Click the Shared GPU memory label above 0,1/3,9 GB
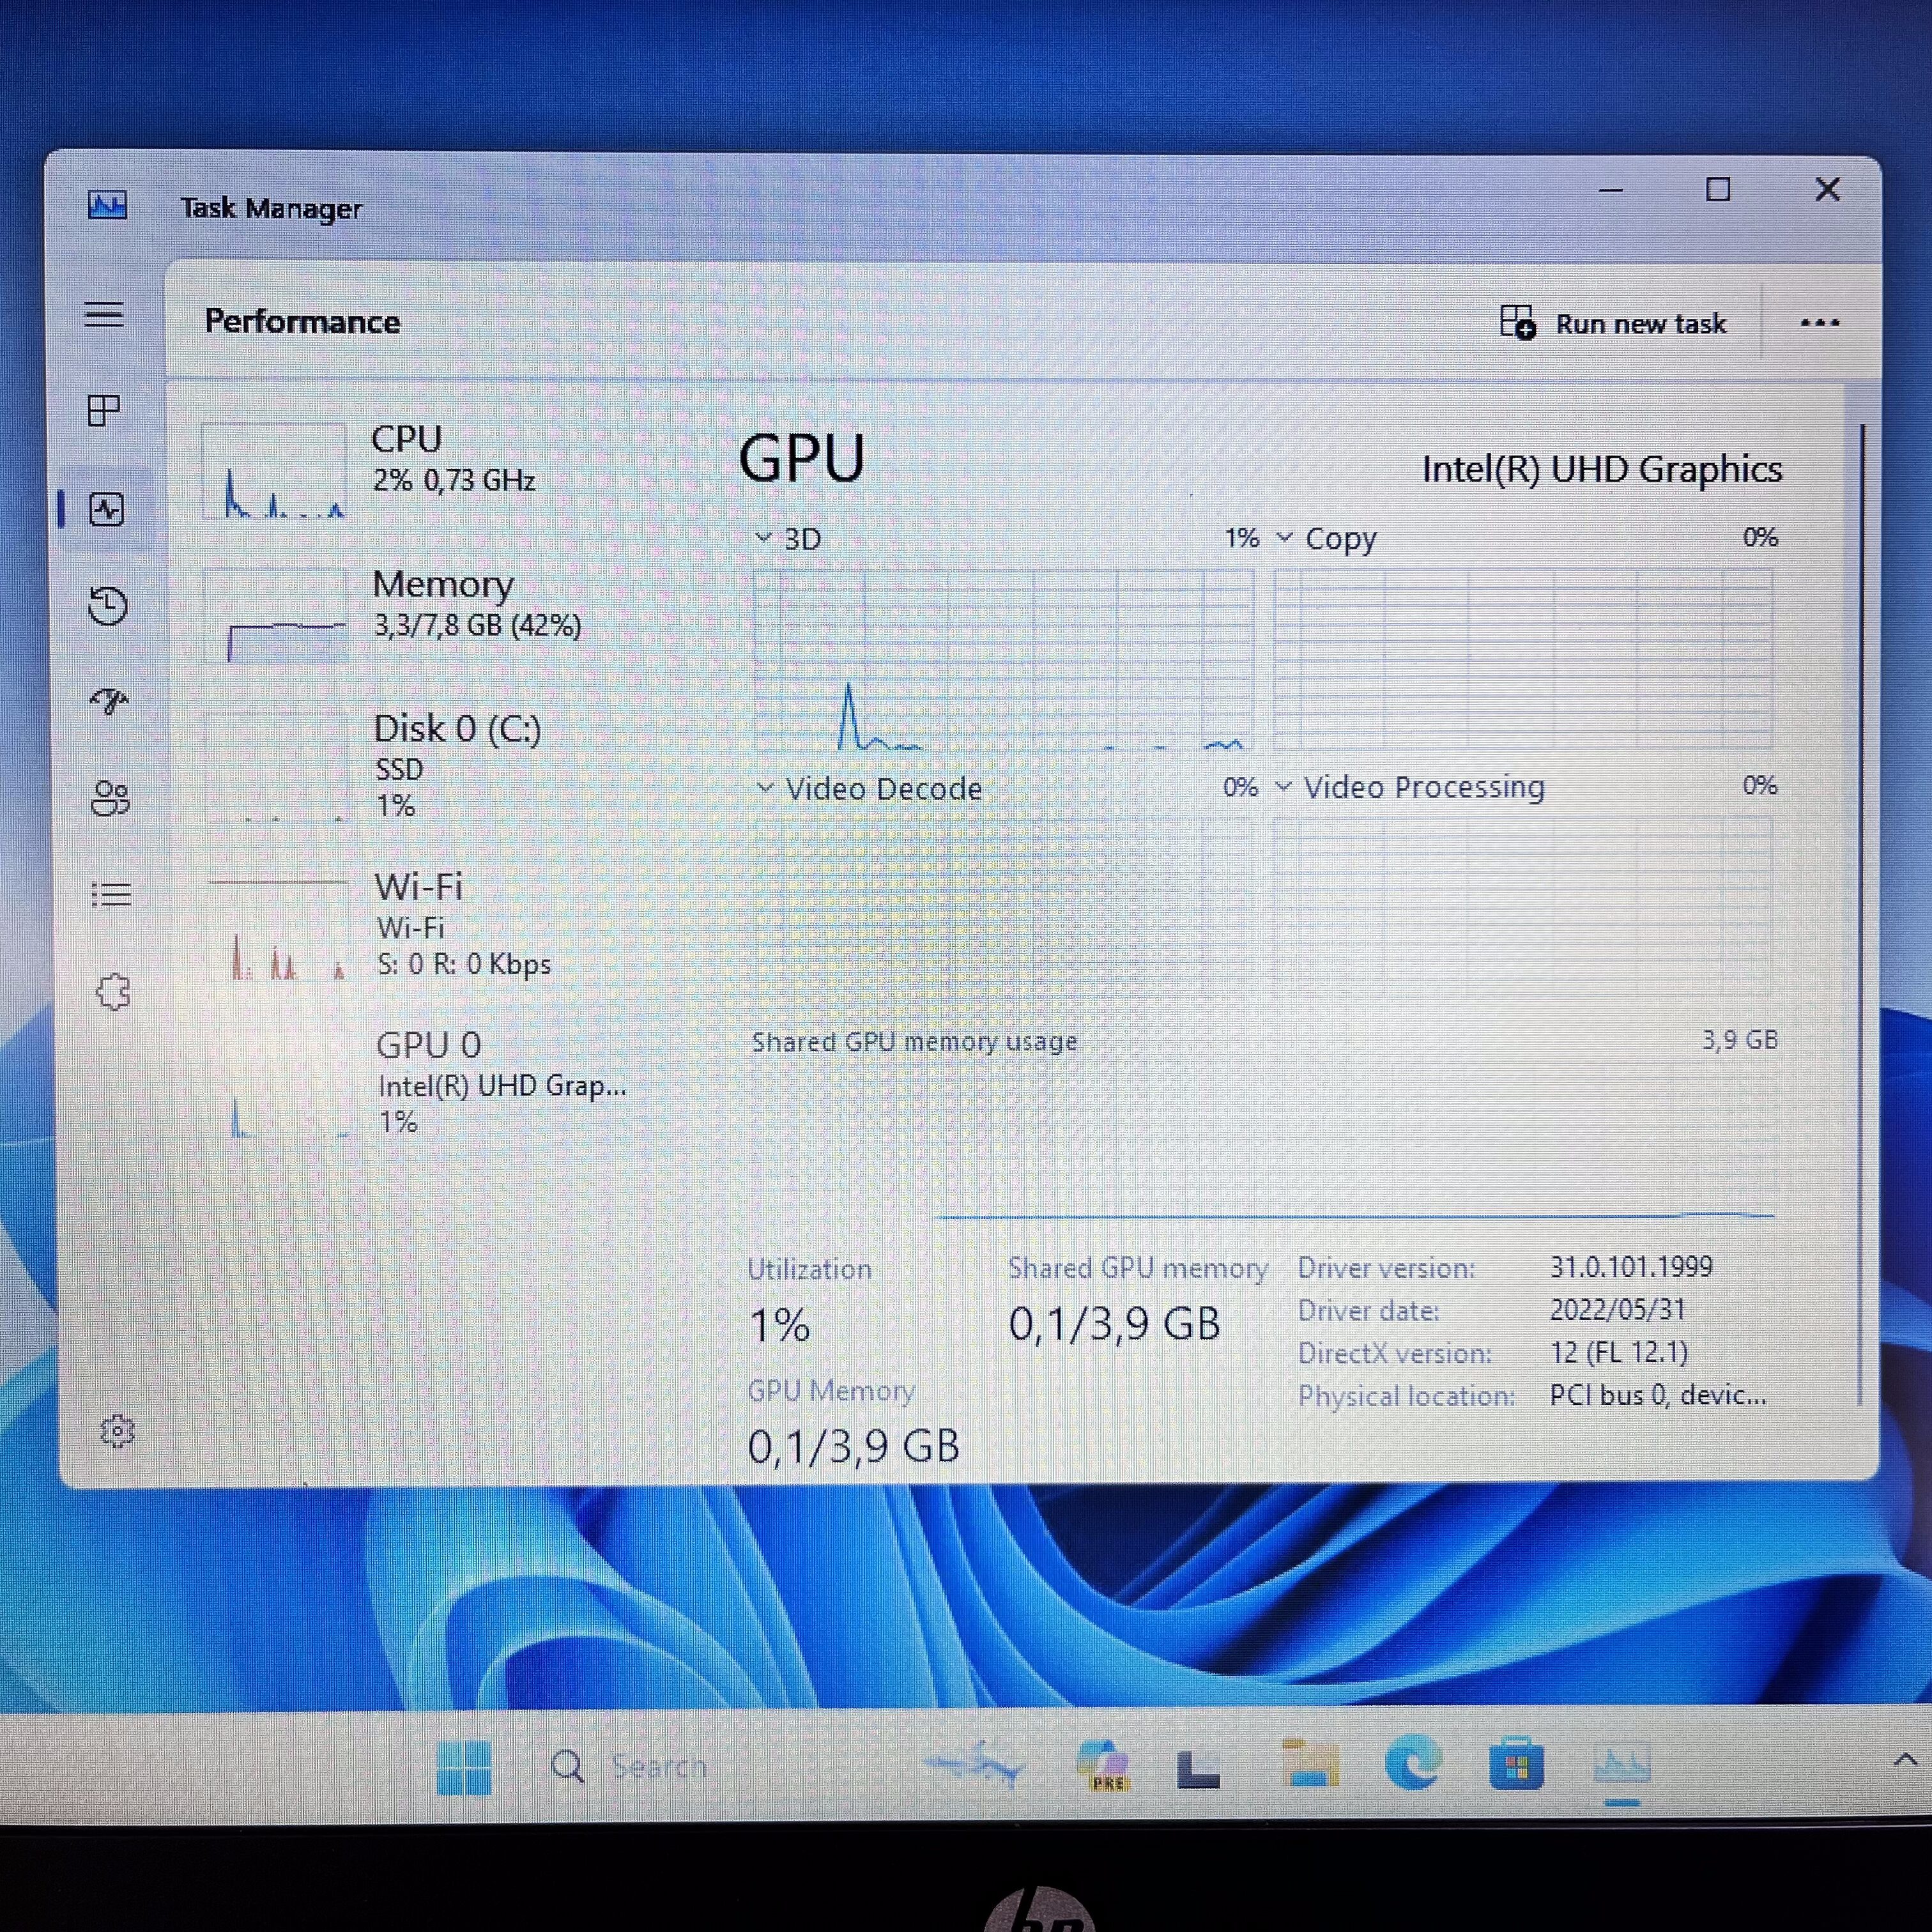 coord(1138,1268)
